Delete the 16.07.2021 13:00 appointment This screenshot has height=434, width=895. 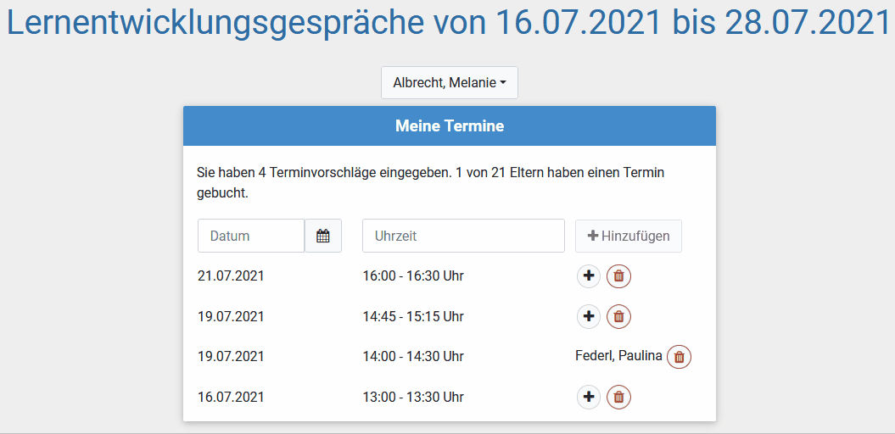618,397
